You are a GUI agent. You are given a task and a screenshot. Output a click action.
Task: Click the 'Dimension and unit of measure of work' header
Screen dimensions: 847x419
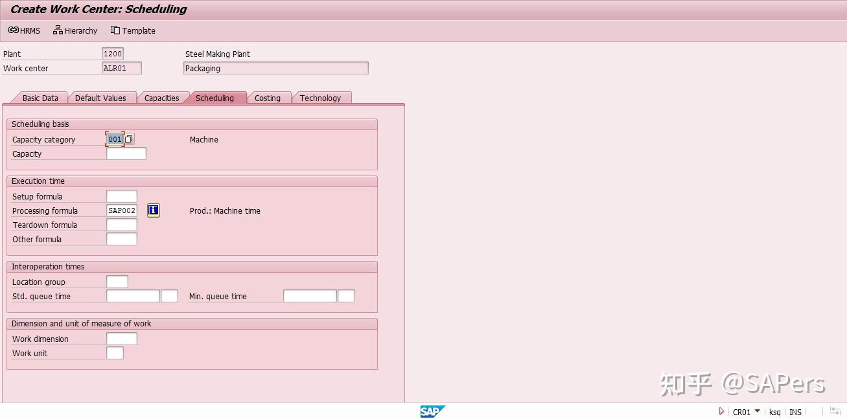coord(81,323)
